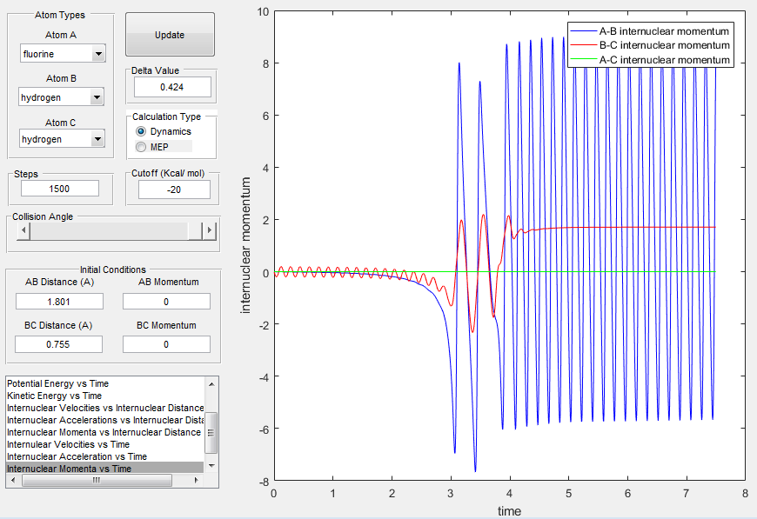Click plot list horizontal scroll left arrow

pos(13,480)
